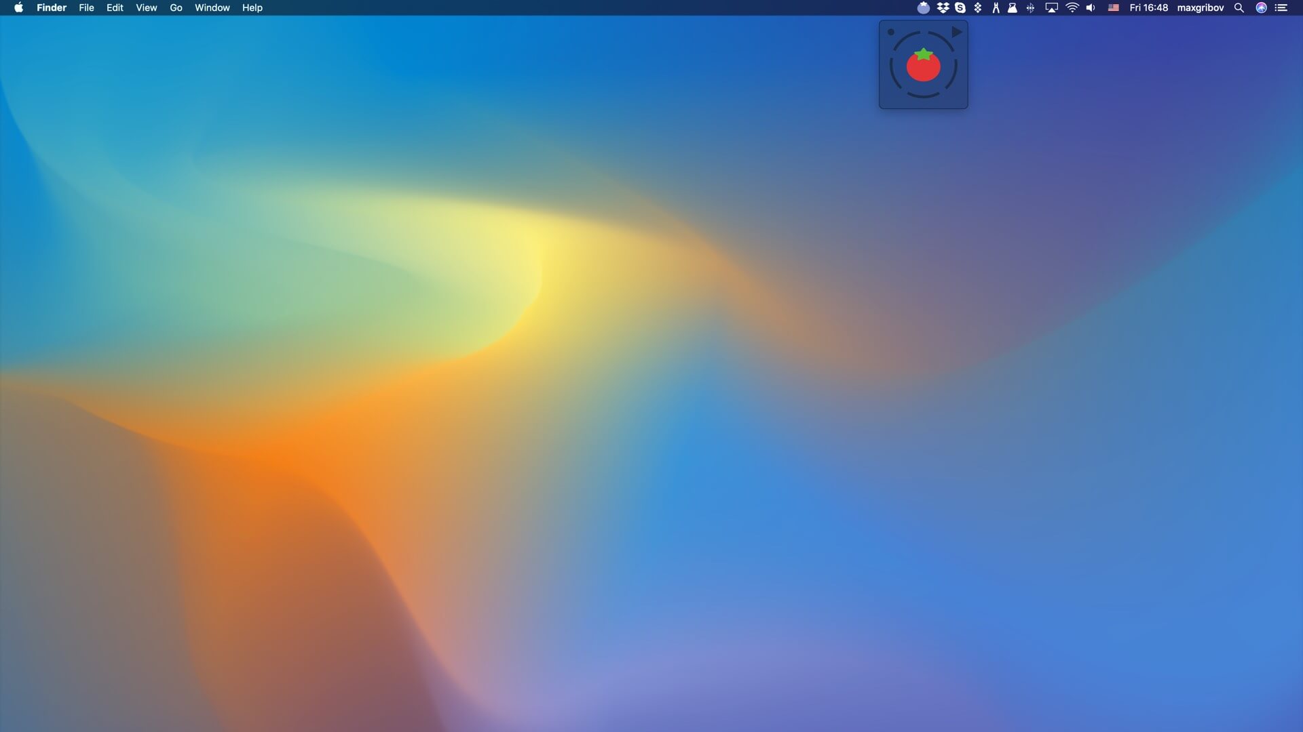Open the Help menu
The height and width of the screenshot is (732, 1303).
click(252, 8)
